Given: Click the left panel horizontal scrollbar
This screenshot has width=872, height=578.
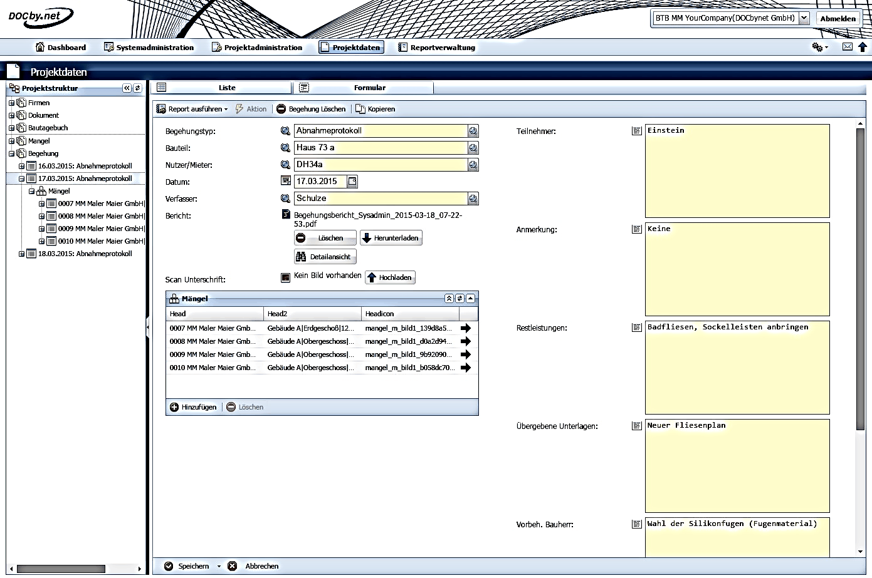Looking at the screenshot, I should pos(61,569).
